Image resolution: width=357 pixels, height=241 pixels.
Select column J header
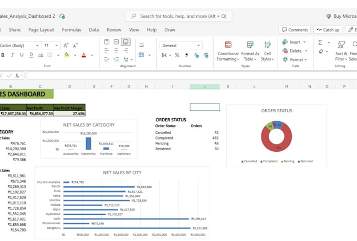205,86
